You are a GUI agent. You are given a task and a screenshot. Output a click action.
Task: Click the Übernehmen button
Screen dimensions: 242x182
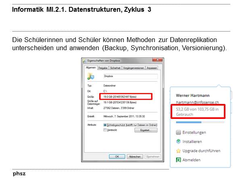coord(152,157)
